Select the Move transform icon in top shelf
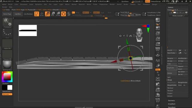This screenshot has width=192, height=108. pos(47,14)
